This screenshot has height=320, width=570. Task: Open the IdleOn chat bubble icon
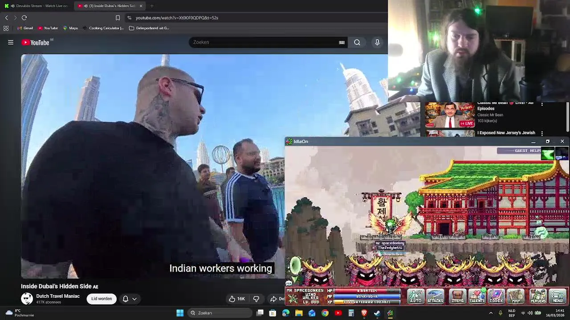click(289, 283)
